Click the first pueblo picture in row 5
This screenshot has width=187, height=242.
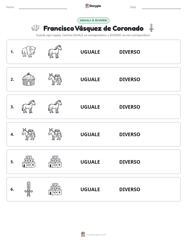tap(29, 162)
